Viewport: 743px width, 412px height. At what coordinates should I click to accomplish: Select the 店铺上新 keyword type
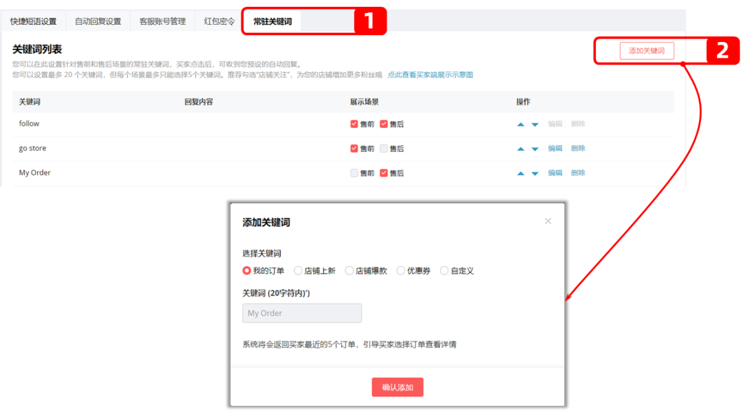click(298, 270)
